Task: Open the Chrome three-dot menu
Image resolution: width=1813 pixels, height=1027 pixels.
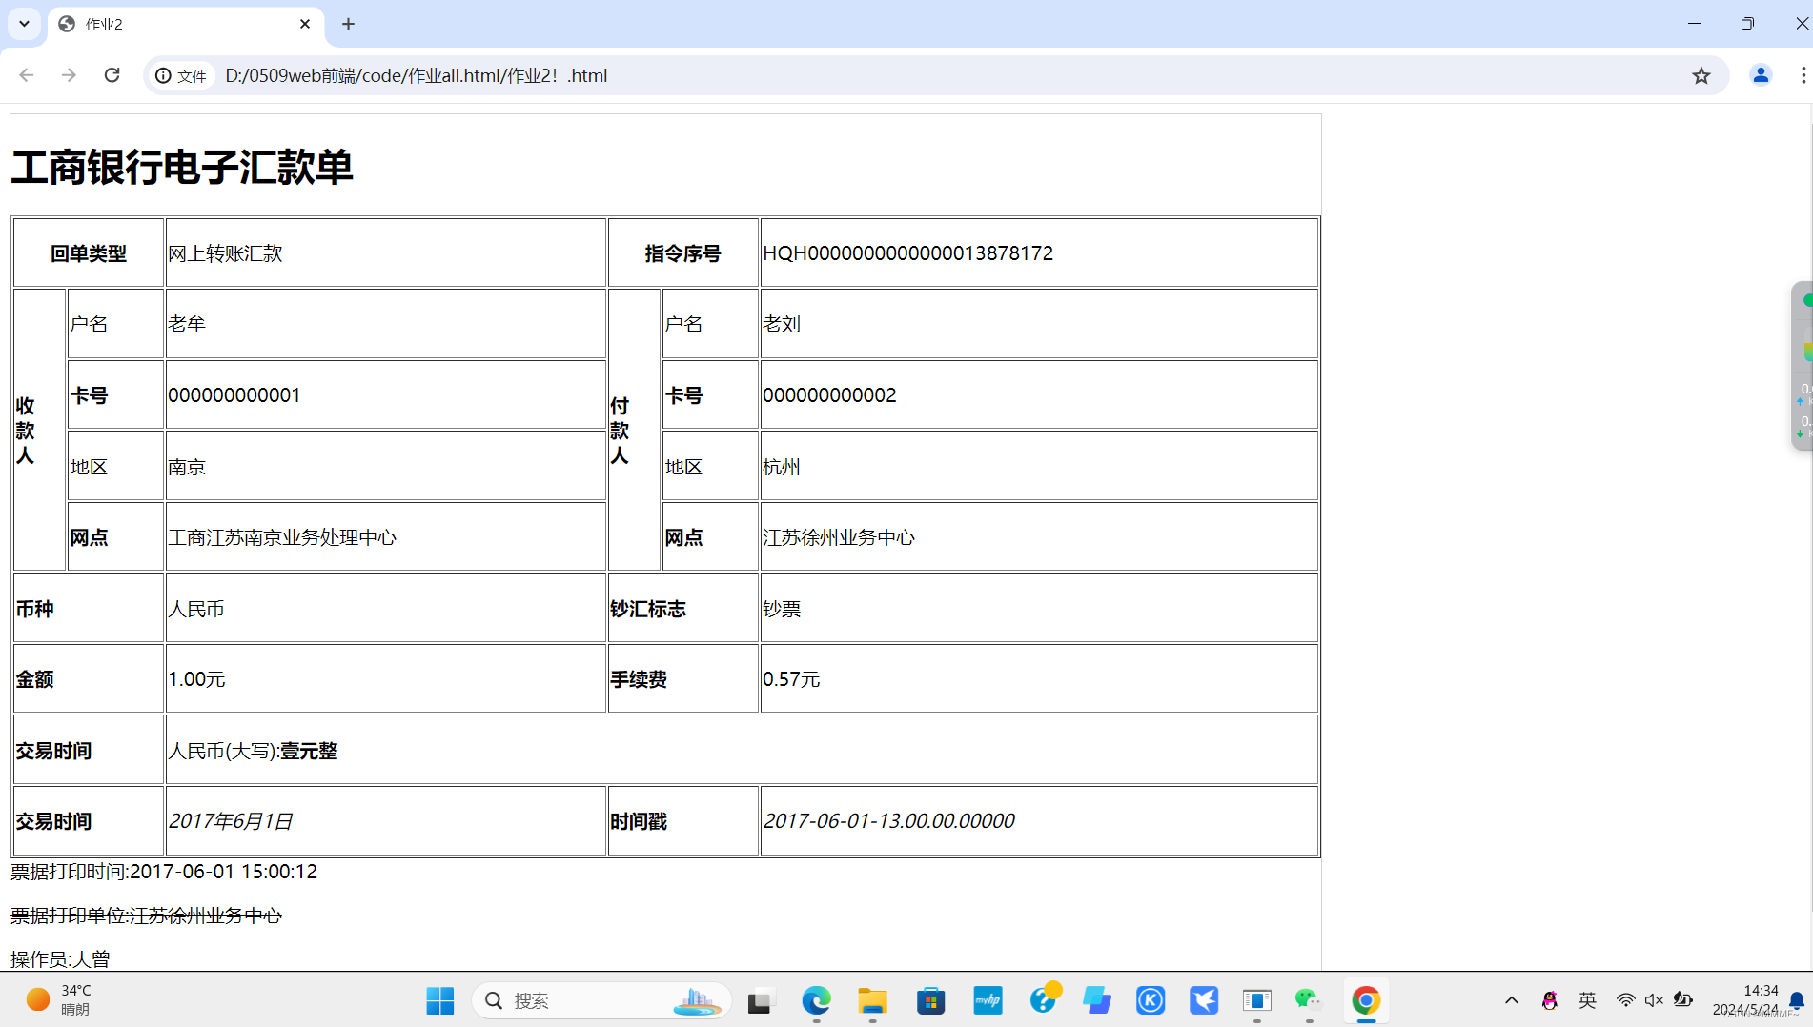Action: 1803,75
